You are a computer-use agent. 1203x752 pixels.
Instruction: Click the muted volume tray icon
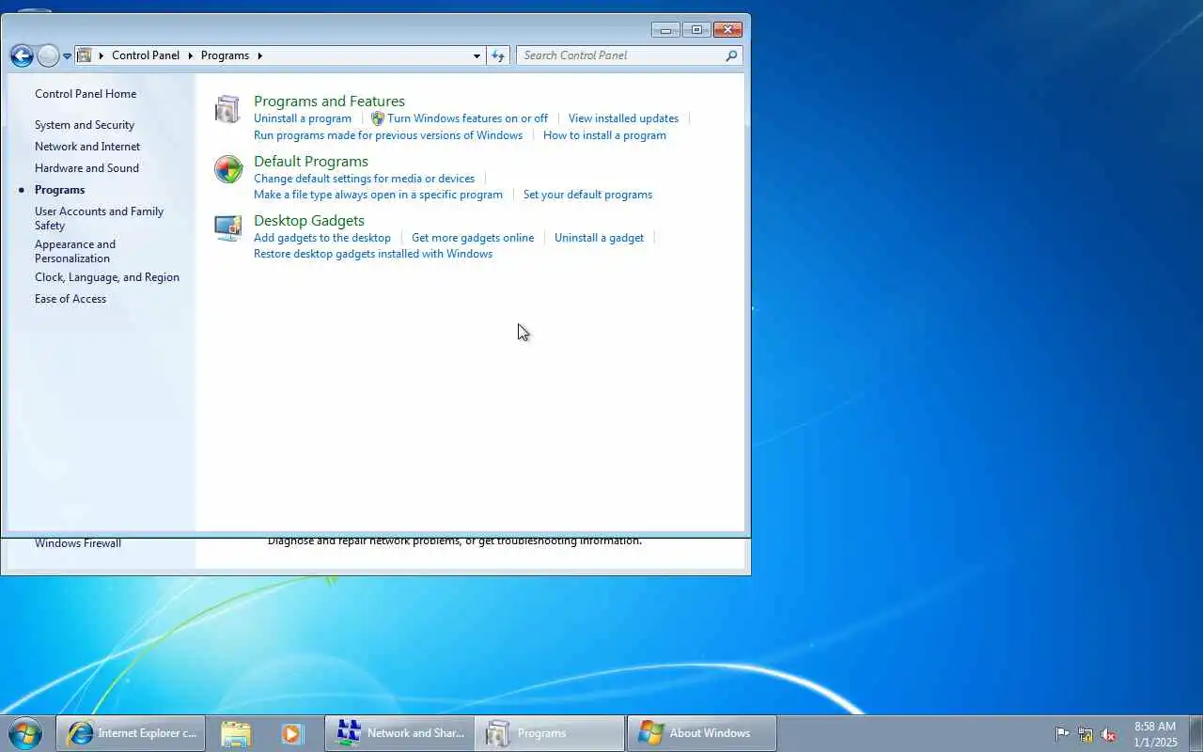[x=1109, y=734]
